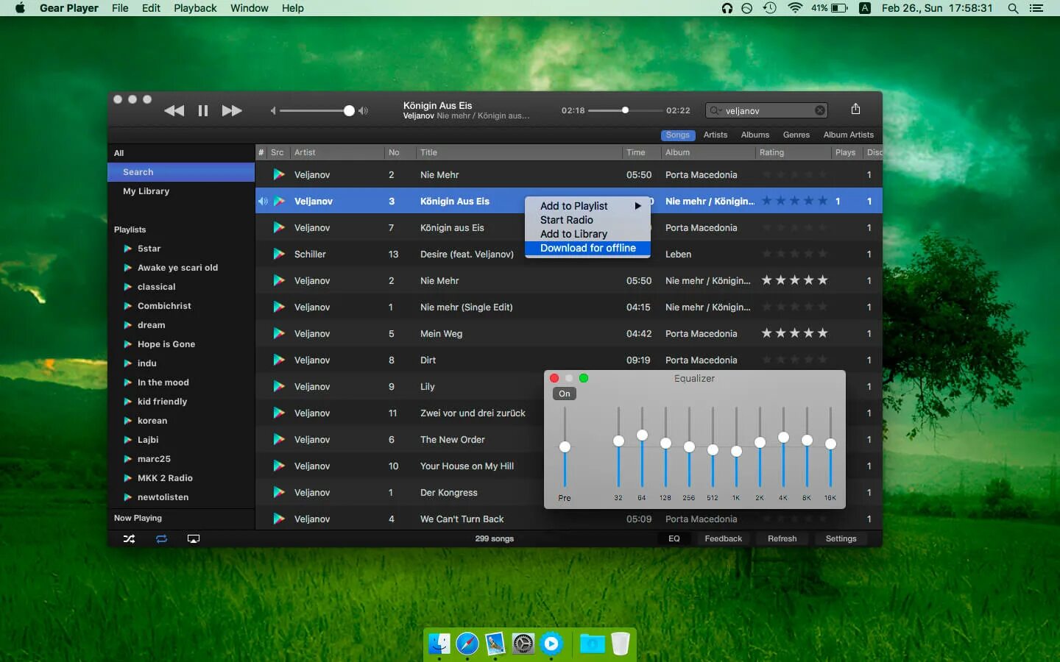Open Safari from the Dock
Screen dimensions: 1060x662
coord(467,644)
